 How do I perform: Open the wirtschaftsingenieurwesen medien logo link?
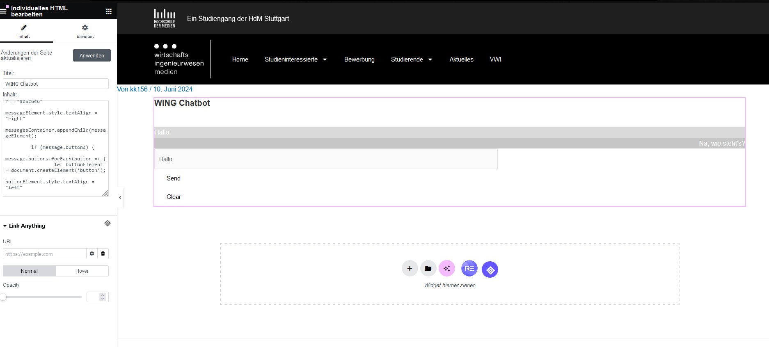179,59
